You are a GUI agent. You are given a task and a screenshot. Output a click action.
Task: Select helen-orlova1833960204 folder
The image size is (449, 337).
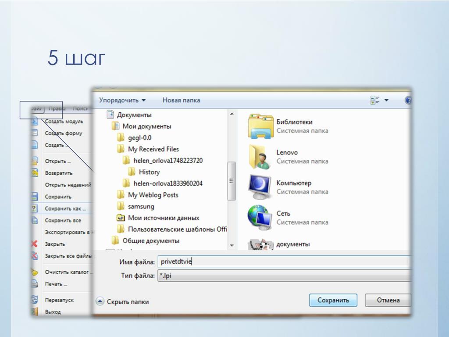click(x=168, y=183)
